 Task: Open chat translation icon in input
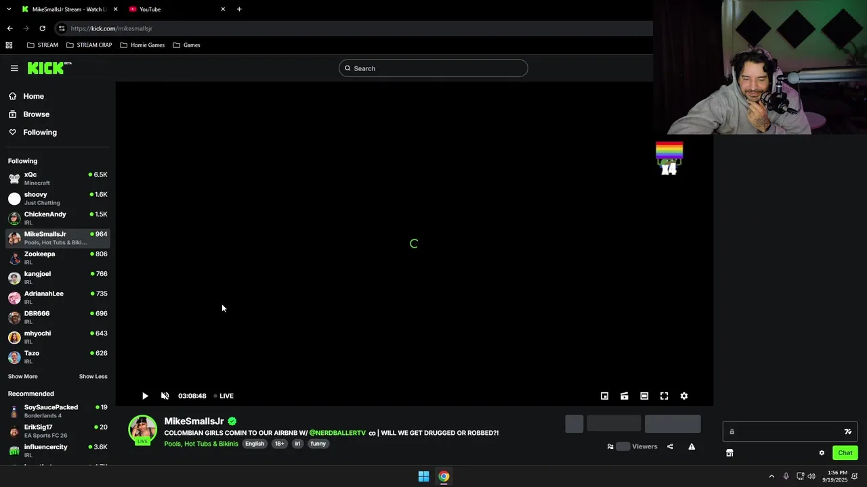pyautogui.click(x=847, y=432)
